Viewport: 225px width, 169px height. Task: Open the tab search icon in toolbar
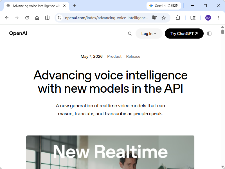point(193,18)
